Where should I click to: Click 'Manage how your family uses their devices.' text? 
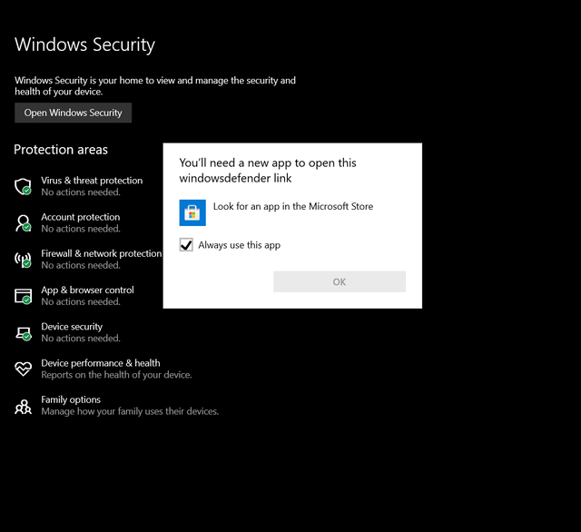click(x=130, y=411)
